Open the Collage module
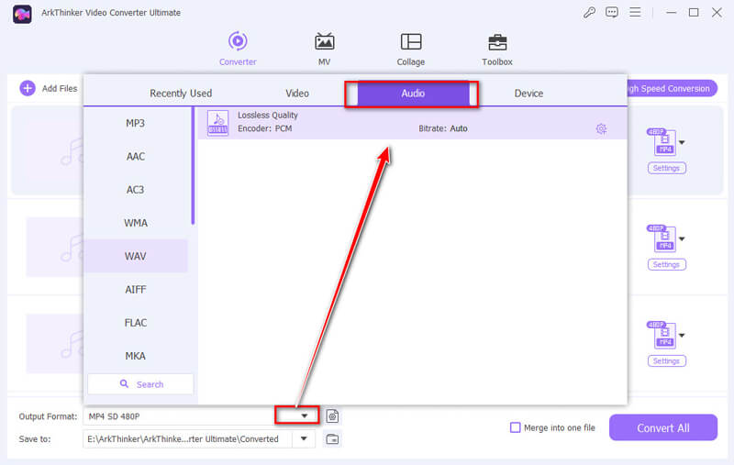The height and width of the screenshot is (465, 734). pos(411,49)
